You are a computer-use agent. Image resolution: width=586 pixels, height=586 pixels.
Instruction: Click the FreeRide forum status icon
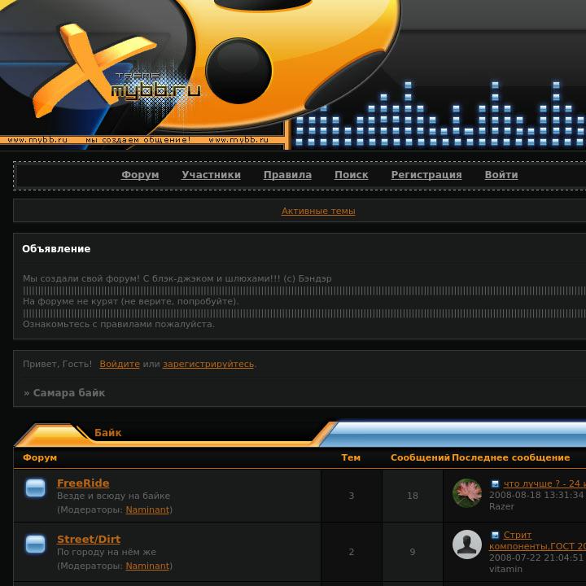36,488
